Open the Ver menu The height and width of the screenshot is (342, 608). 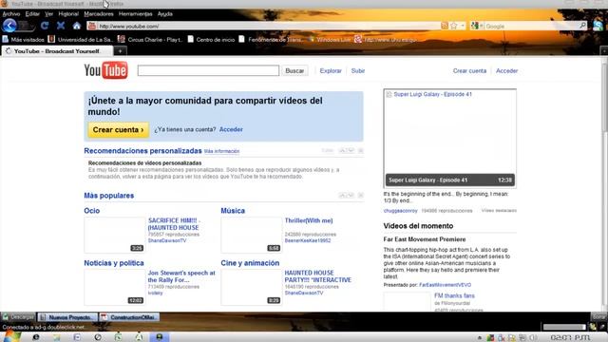48,14
